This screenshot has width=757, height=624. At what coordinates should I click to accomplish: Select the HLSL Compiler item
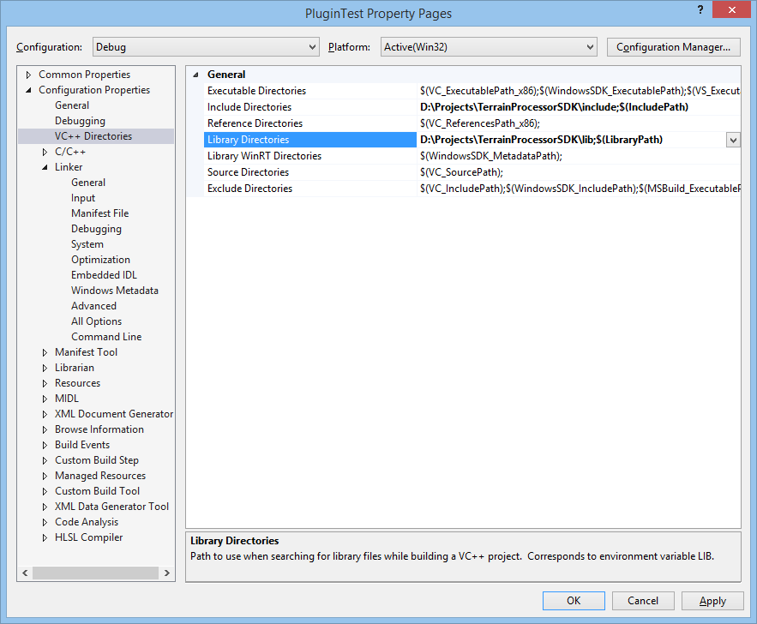pos(88,537)
